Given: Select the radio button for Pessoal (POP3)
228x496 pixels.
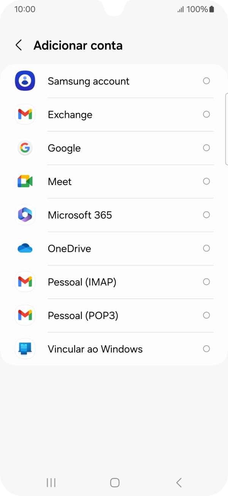Looking at the screenshot, I should (206, 315).
